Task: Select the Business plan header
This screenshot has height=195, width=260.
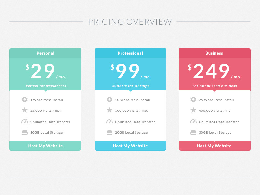Action: tap(214, 53)
